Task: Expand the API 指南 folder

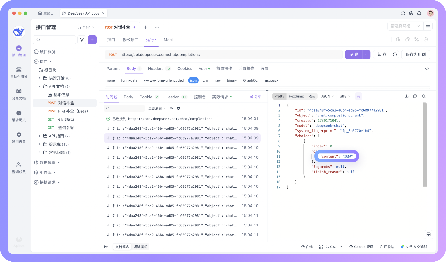Action: click(40, 136)
